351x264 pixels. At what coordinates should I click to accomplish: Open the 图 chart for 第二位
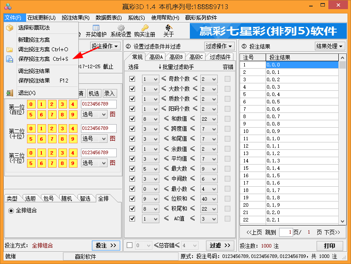coord(113,139)
